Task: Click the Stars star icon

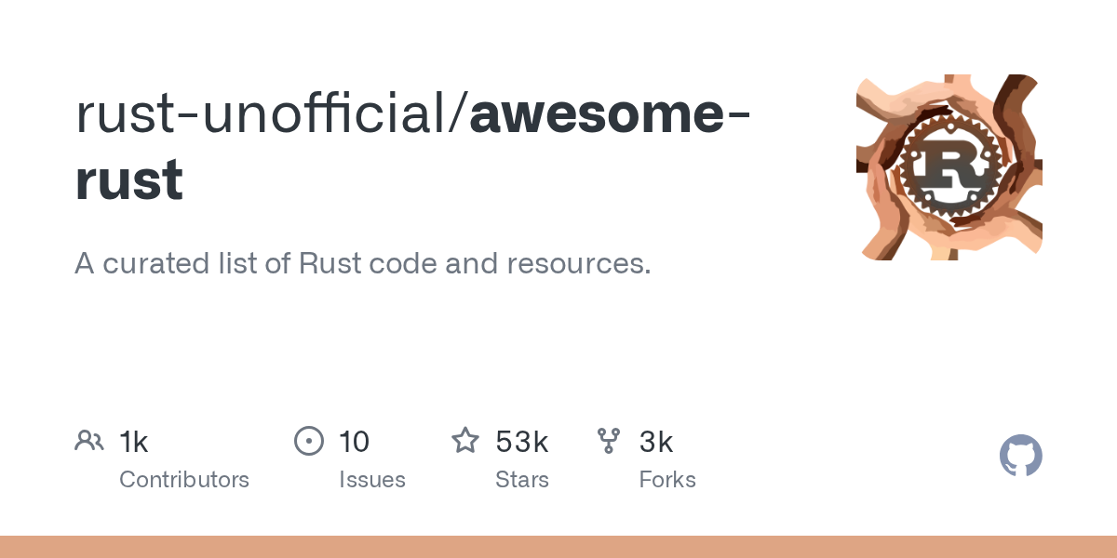Action: coord(465,441)
